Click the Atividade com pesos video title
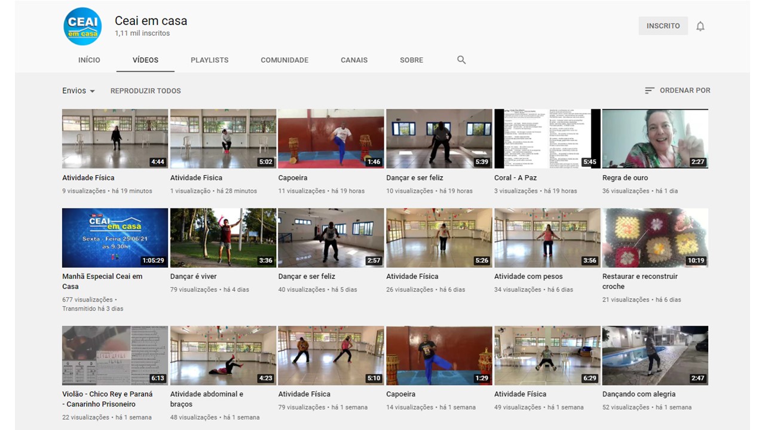Viewport: 765px width, 430px height. click(x=528, y=277)
